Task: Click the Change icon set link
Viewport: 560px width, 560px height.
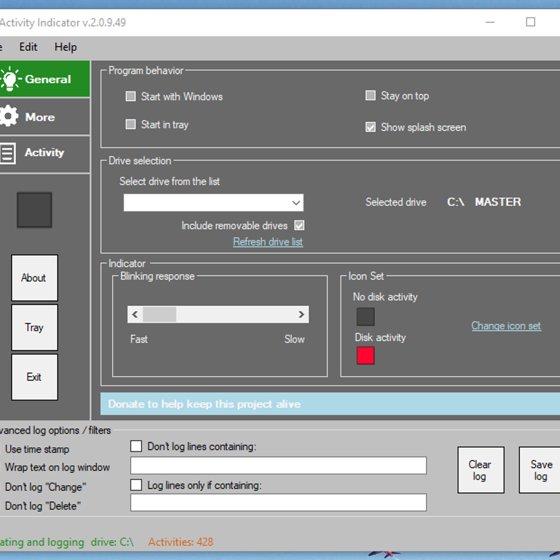Action: [506, 326]
